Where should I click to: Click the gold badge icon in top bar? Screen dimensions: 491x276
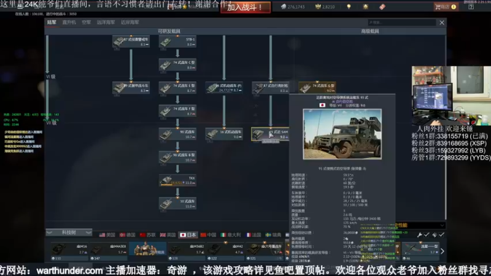pyautogui.click(x=365, y=7)
